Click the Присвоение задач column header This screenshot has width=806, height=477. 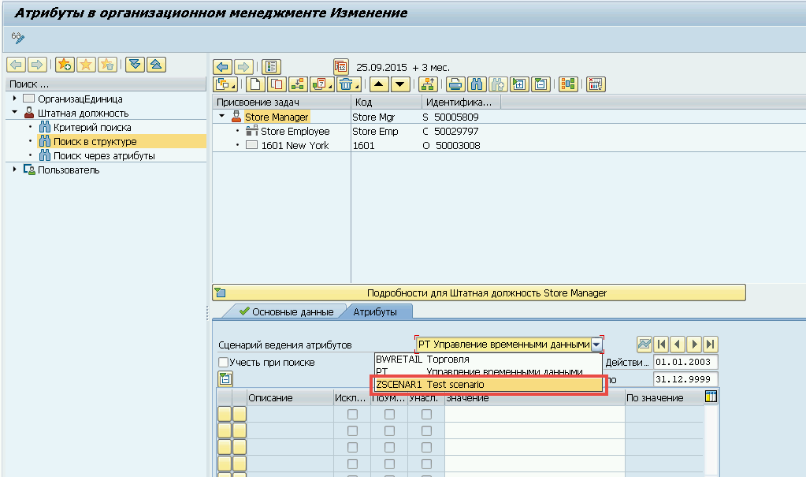[x=282, y=102]
